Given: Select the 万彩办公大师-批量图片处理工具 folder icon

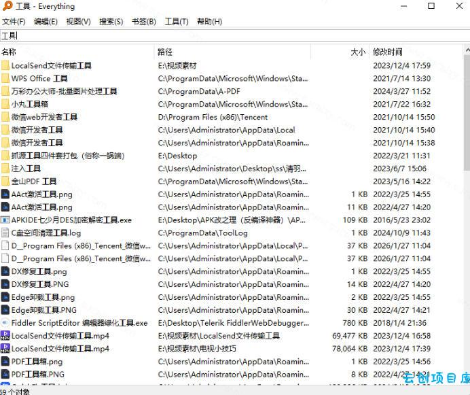Looking at the screenshot, I should tap(5, 91).
